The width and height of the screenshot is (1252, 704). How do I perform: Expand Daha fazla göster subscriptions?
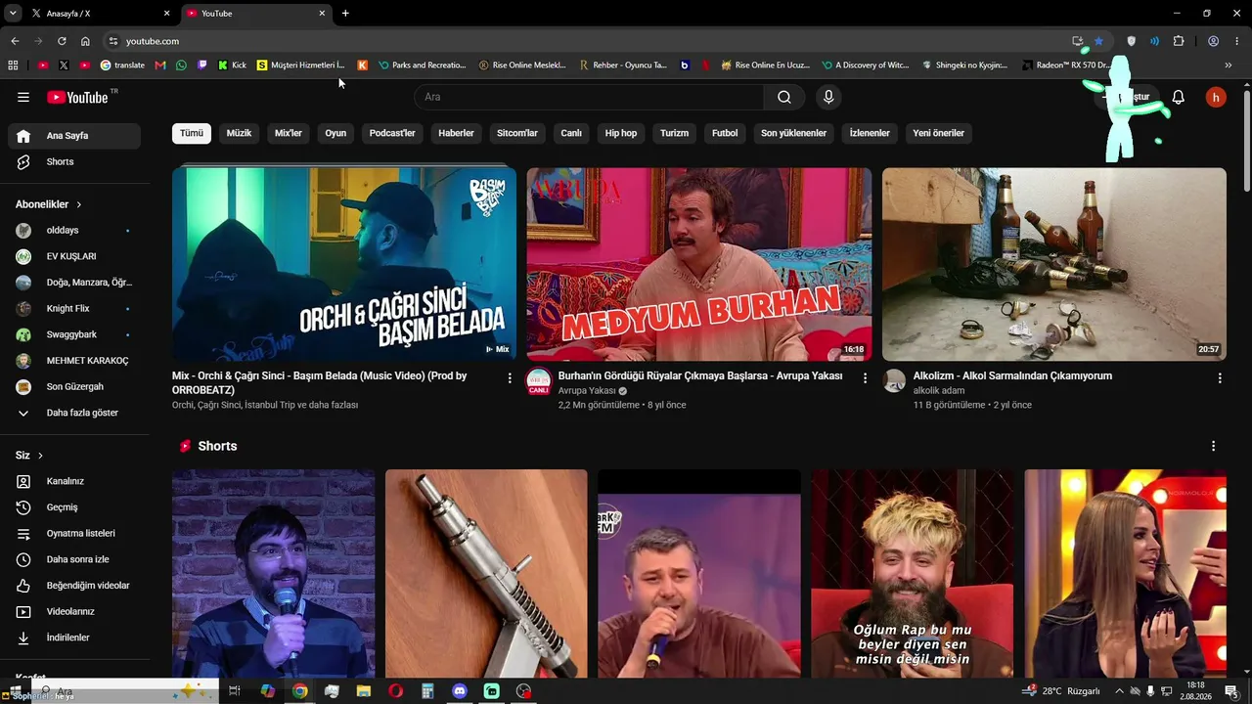[x=74, y=413]
